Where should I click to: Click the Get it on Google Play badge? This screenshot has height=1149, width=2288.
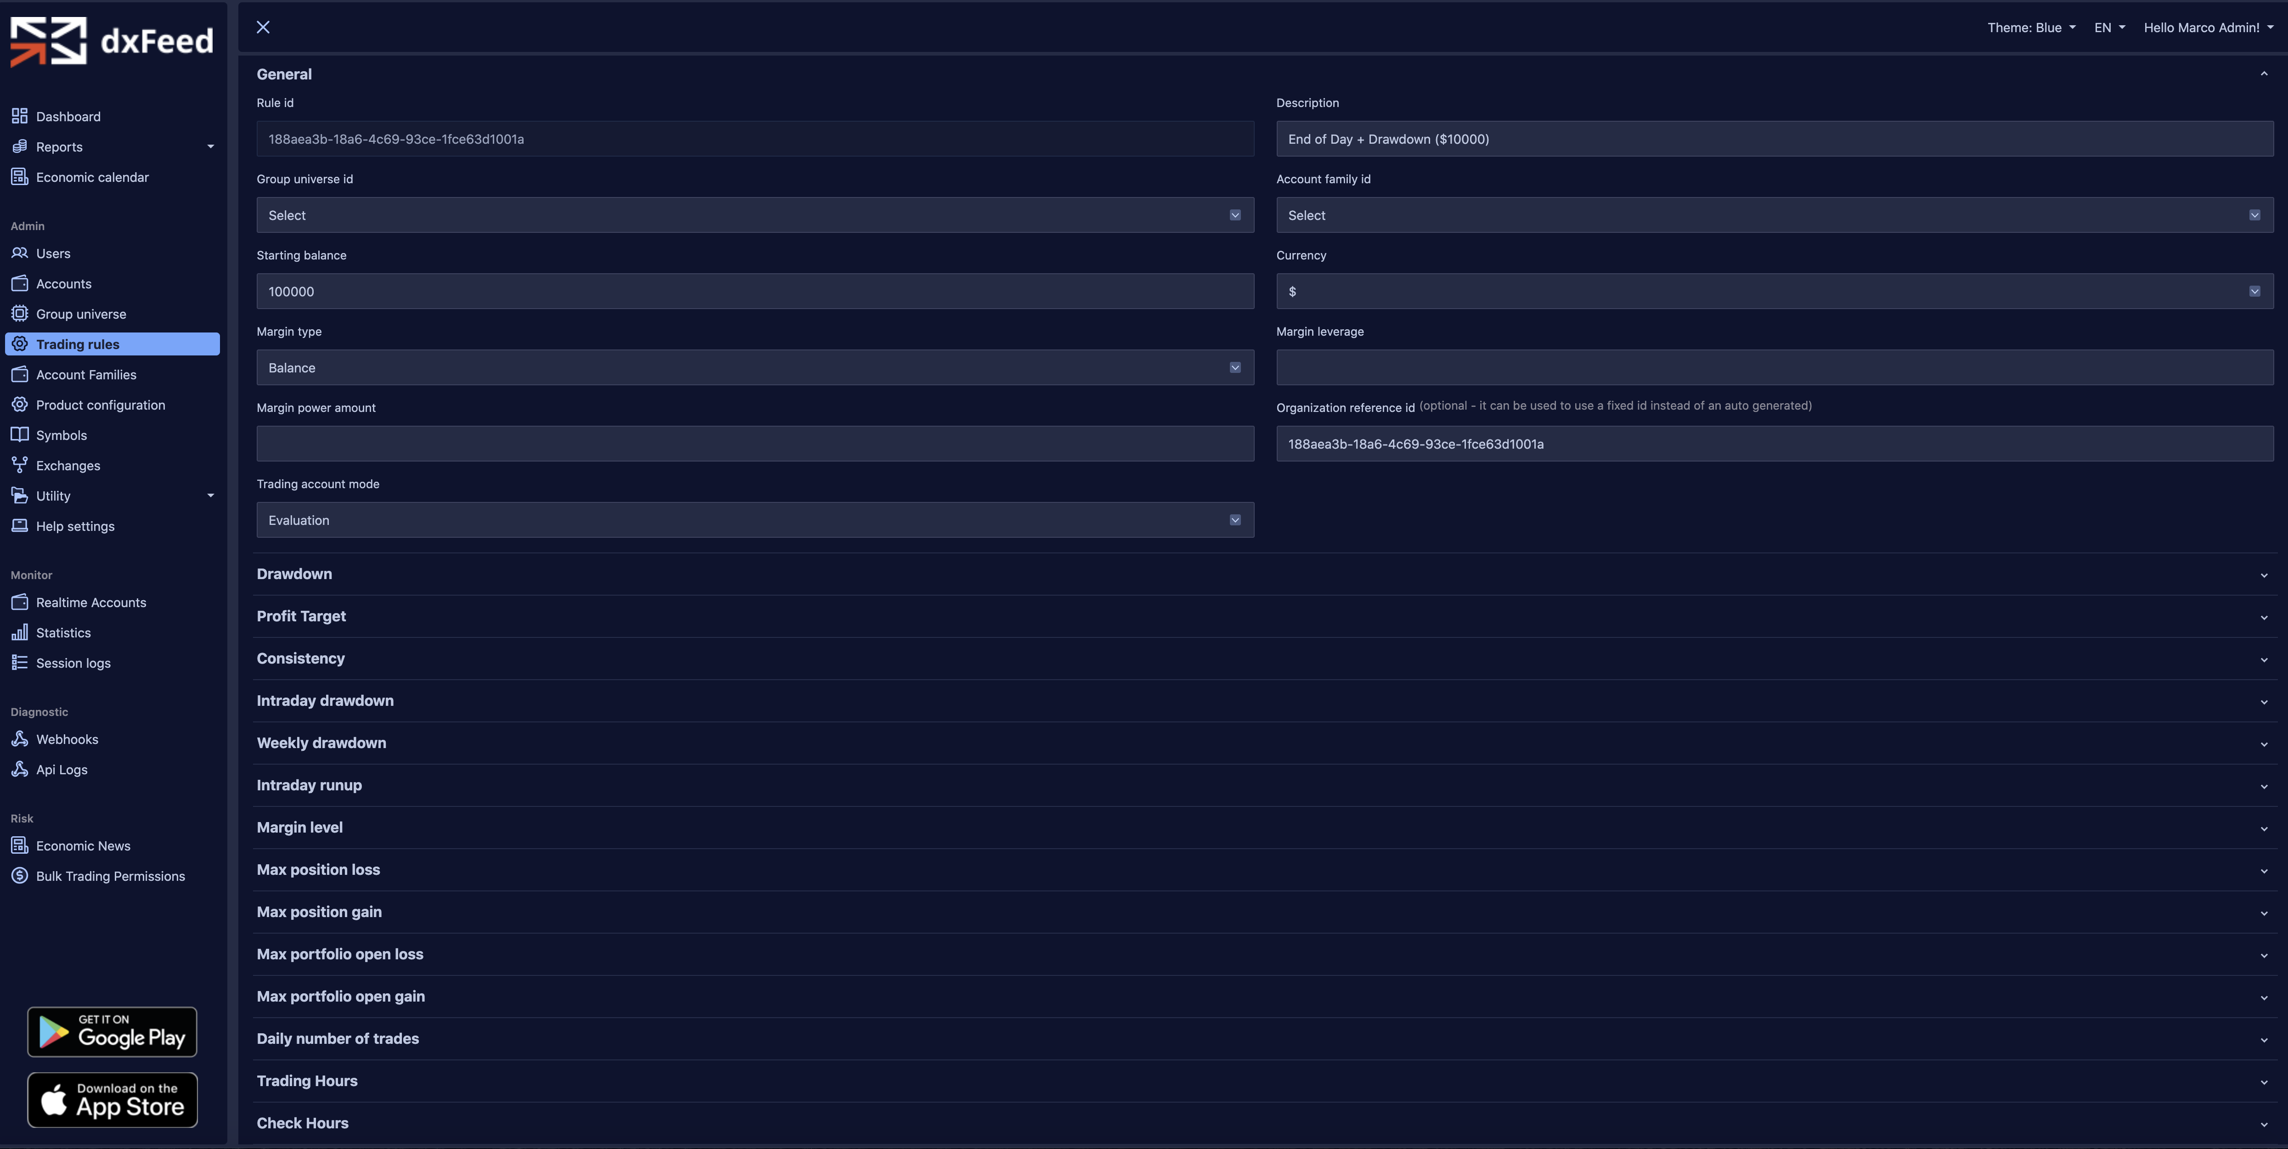click(x=112, y=1032)
